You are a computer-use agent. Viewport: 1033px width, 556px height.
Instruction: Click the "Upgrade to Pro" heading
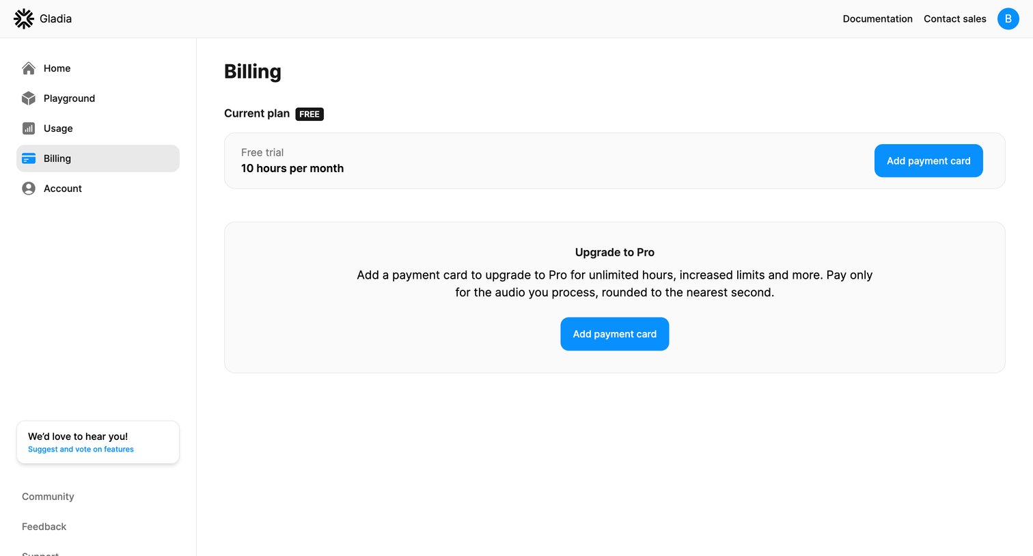pos(615,252)
